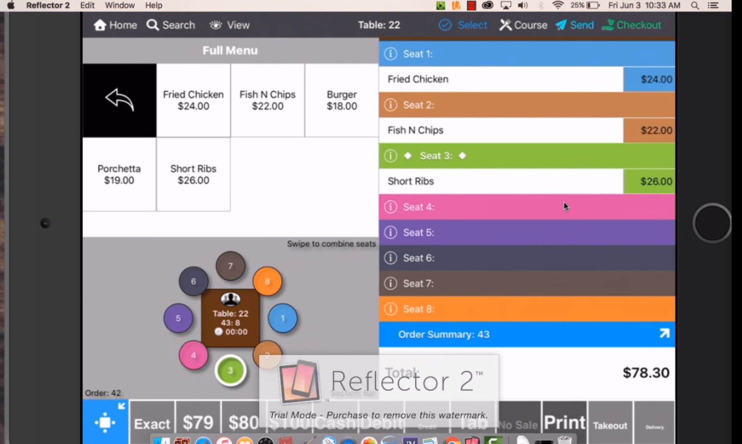
Task: Click the blue move icon at bottom left
Action: (105, 421)
